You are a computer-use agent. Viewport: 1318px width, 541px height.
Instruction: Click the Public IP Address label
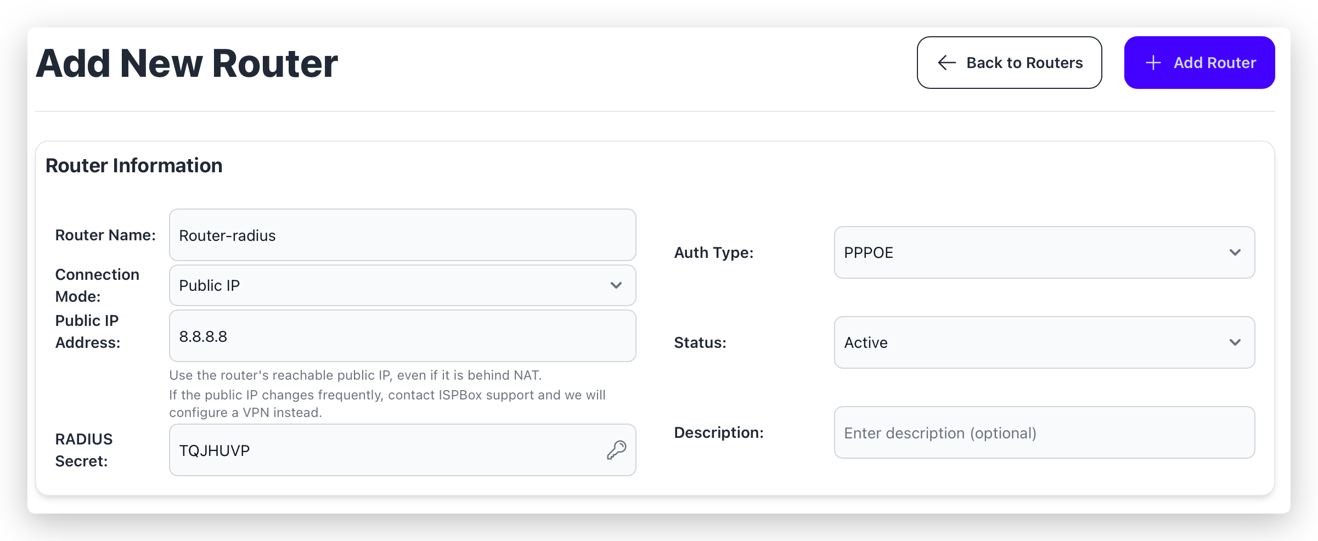click(x=88, y=331)
